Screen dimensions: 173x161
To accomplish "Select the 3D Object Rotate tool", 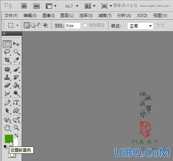I will pyautogui.click(x=7, y=120).
